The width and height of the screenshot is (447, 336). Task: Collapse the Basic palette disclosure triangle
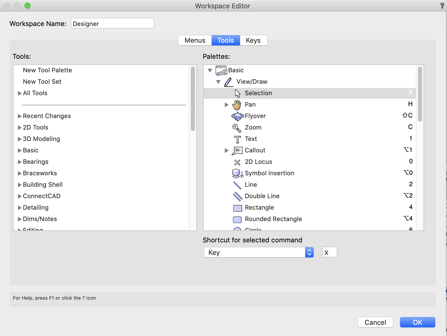click(210, 70)
